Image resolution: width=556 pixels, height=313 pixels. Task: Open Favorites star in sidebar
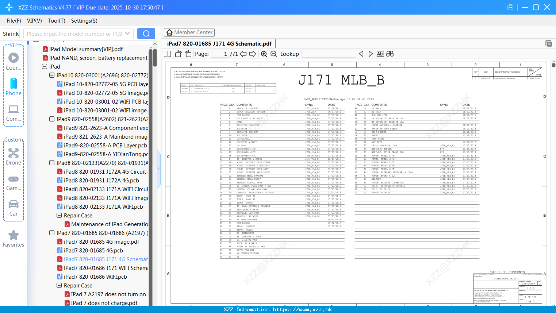pyautogui.click(x=14, y=239)
